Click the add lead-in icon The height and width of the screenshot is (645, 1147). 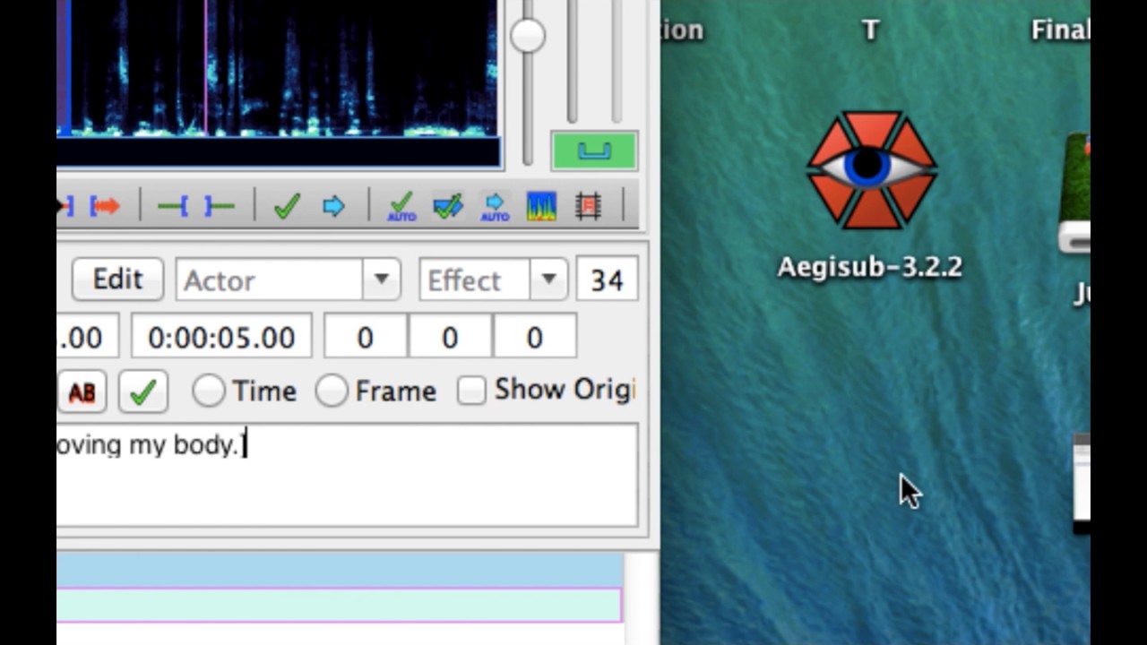pyautogui.click(x=172, y=207)
